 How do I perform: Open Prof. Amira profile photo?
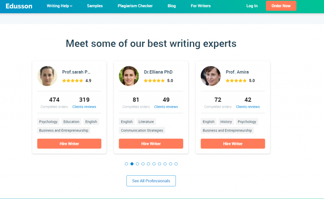[x=211, y=76]
